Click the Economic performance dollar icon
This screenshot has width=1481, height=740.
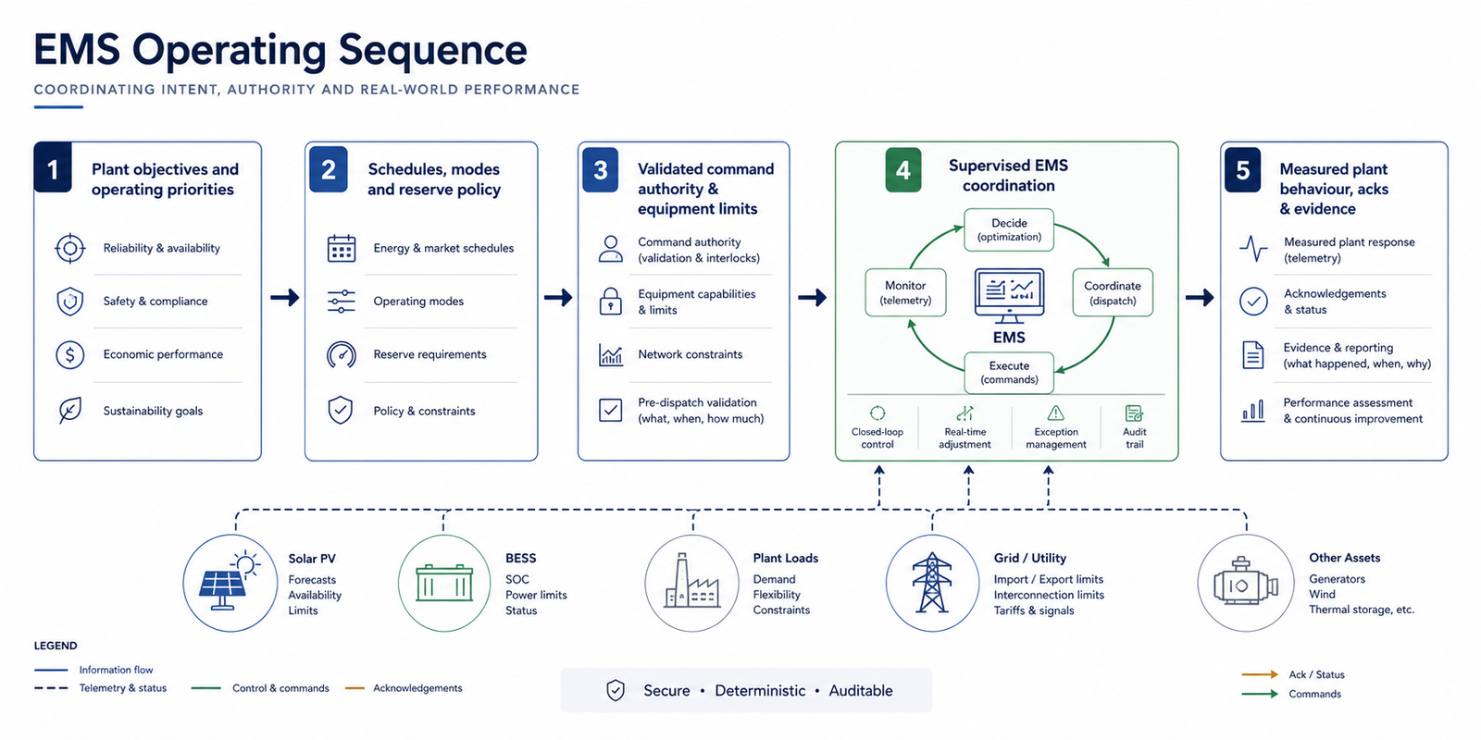(x=70, y=354)
